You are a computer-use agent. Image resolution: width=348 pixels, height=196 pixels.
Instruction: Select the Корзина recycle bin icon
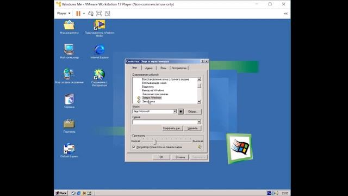coord(69,101)
